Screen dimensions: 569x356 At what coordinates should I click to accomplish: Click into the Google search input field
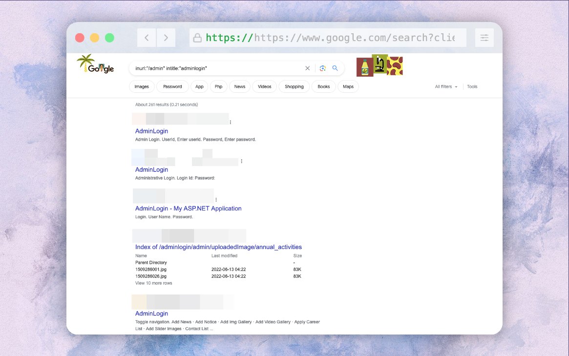(x=218, y=68)
